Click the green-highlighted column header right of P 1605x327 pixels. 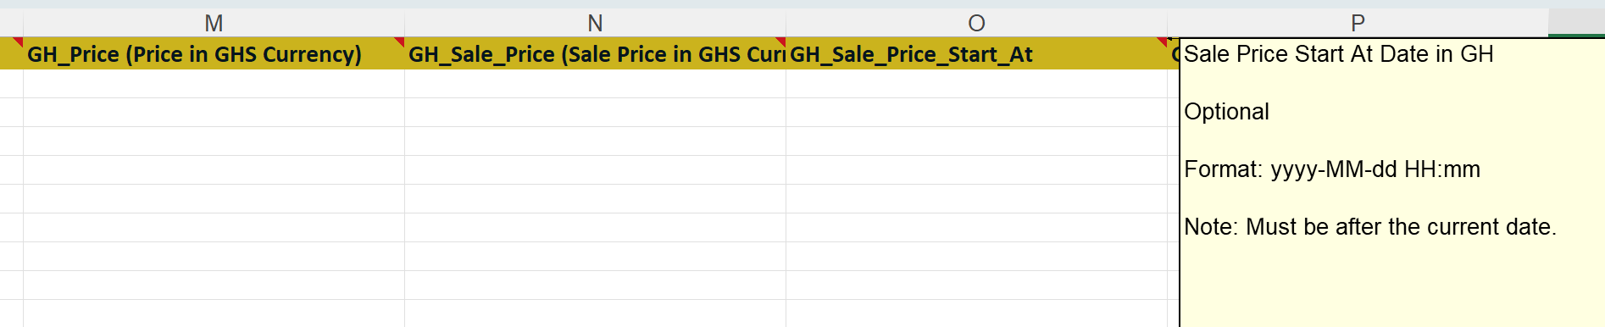(x=1576, y=23)
